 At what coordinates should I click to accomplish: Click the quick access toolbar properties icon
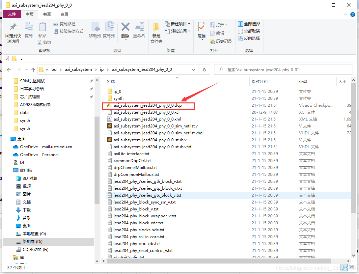(7, 59)
